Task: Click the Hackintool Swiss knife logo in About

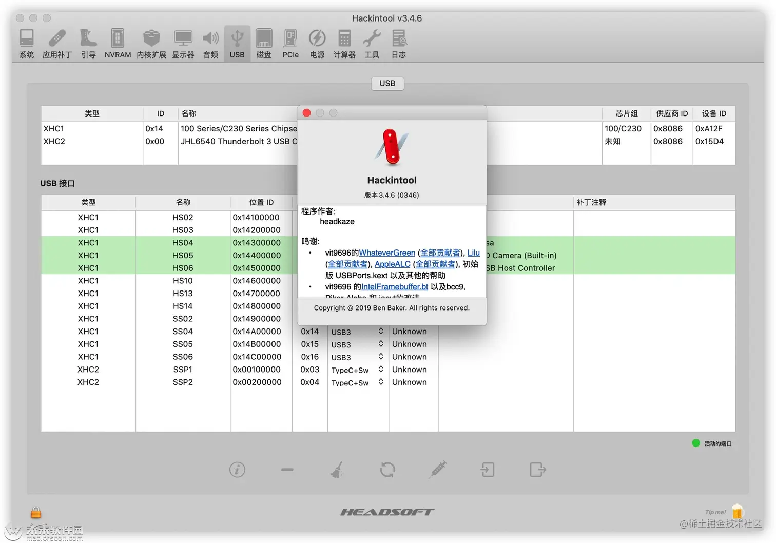Action: click(392, 147)
